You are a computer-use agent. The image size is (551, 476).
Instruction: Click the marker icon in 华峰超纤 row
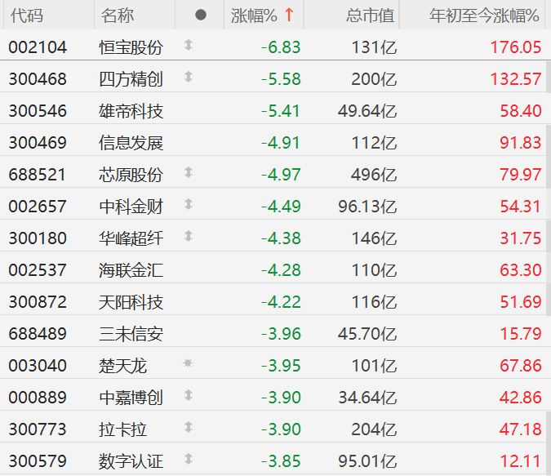[x=189, y=236]
